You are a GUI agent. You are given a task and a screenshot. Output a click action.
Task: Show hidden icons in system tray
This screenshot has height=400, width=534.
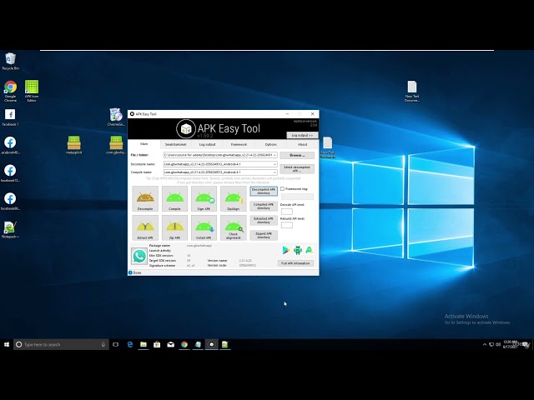(x=485, y=344)
